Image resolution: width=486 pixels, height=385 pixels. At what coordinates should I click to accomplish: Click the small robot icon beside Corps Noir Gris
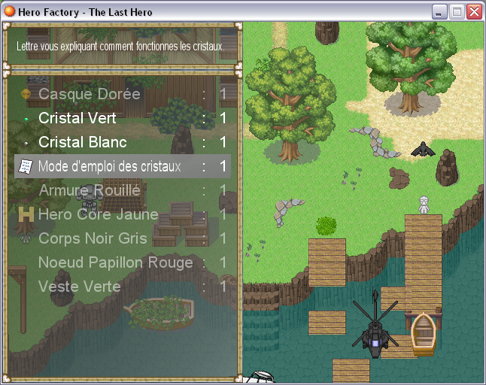[x=26, y=239]
